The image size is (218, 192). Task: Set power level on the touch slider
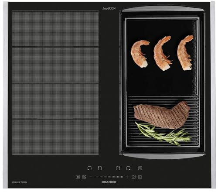tap(109, 177)
